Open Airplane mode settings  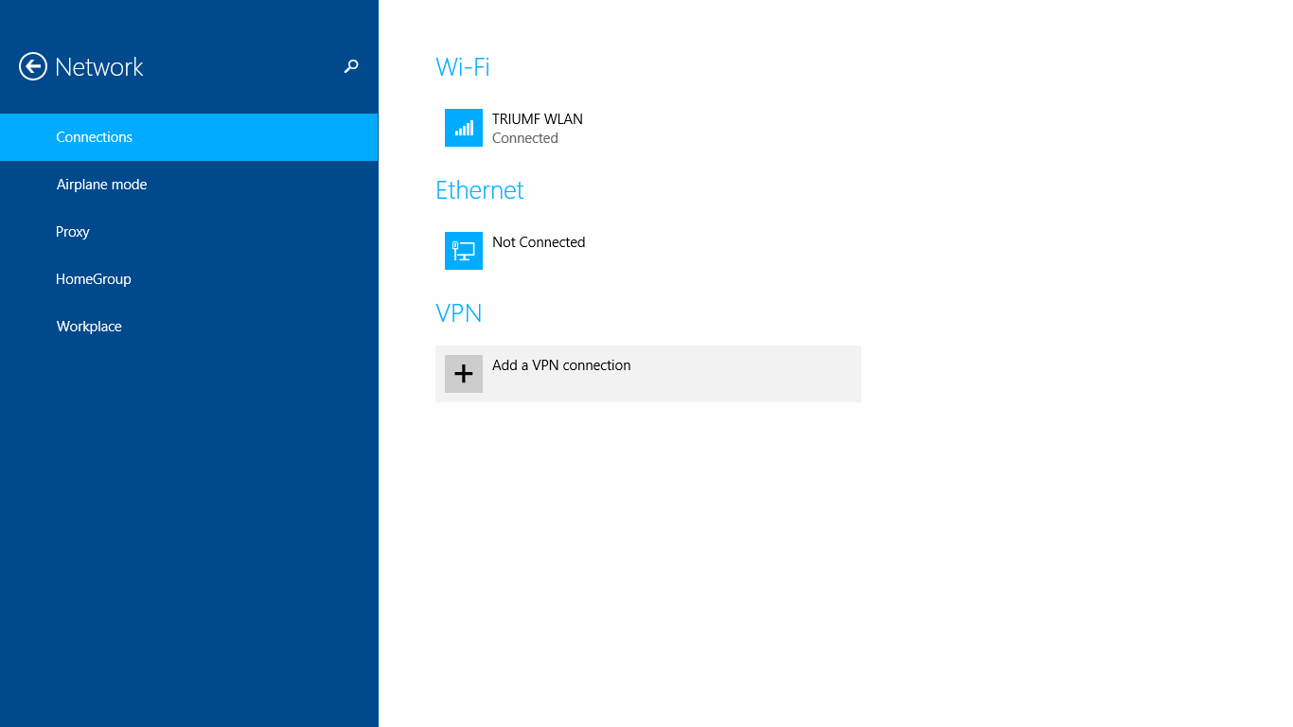click(101, 185)
